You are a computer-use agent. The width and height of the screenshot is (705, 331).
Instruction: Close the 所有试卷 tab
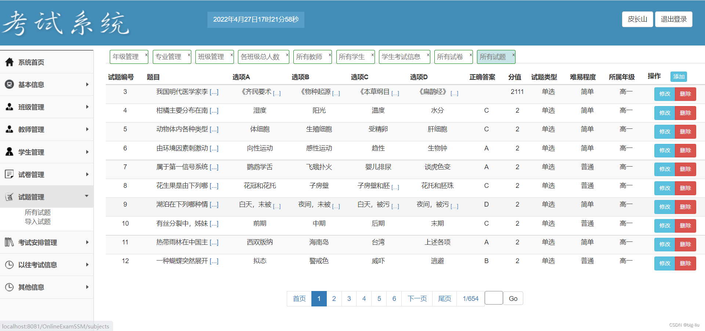[471, 55]
